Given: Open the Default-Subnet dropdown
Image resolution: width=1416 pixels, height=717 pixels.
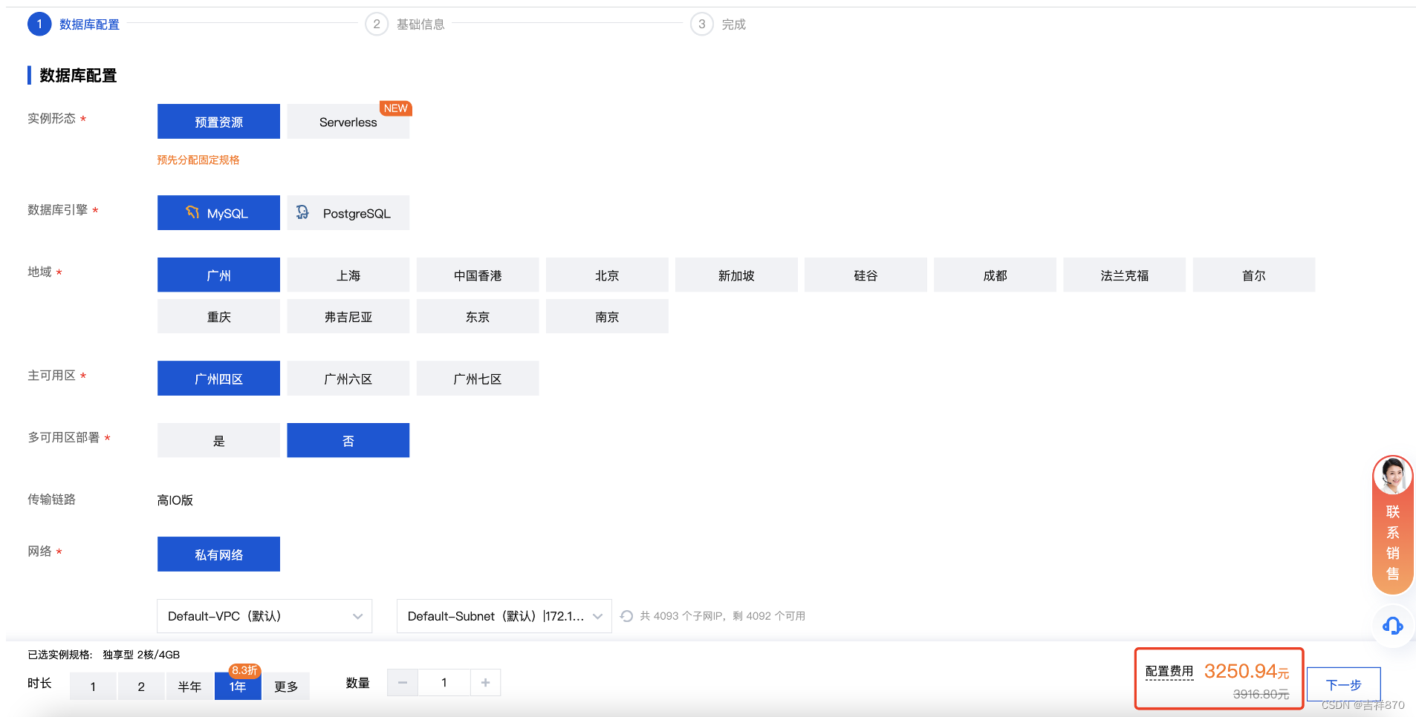Looking at the screenshot, I should [x=504, y=616].
